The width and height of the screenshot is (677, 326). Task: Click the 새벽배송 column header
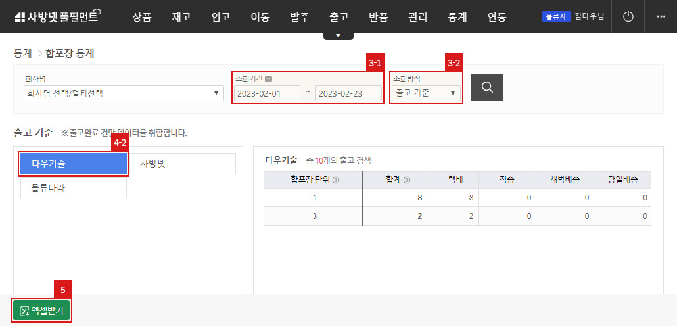(x=565, y=180)
